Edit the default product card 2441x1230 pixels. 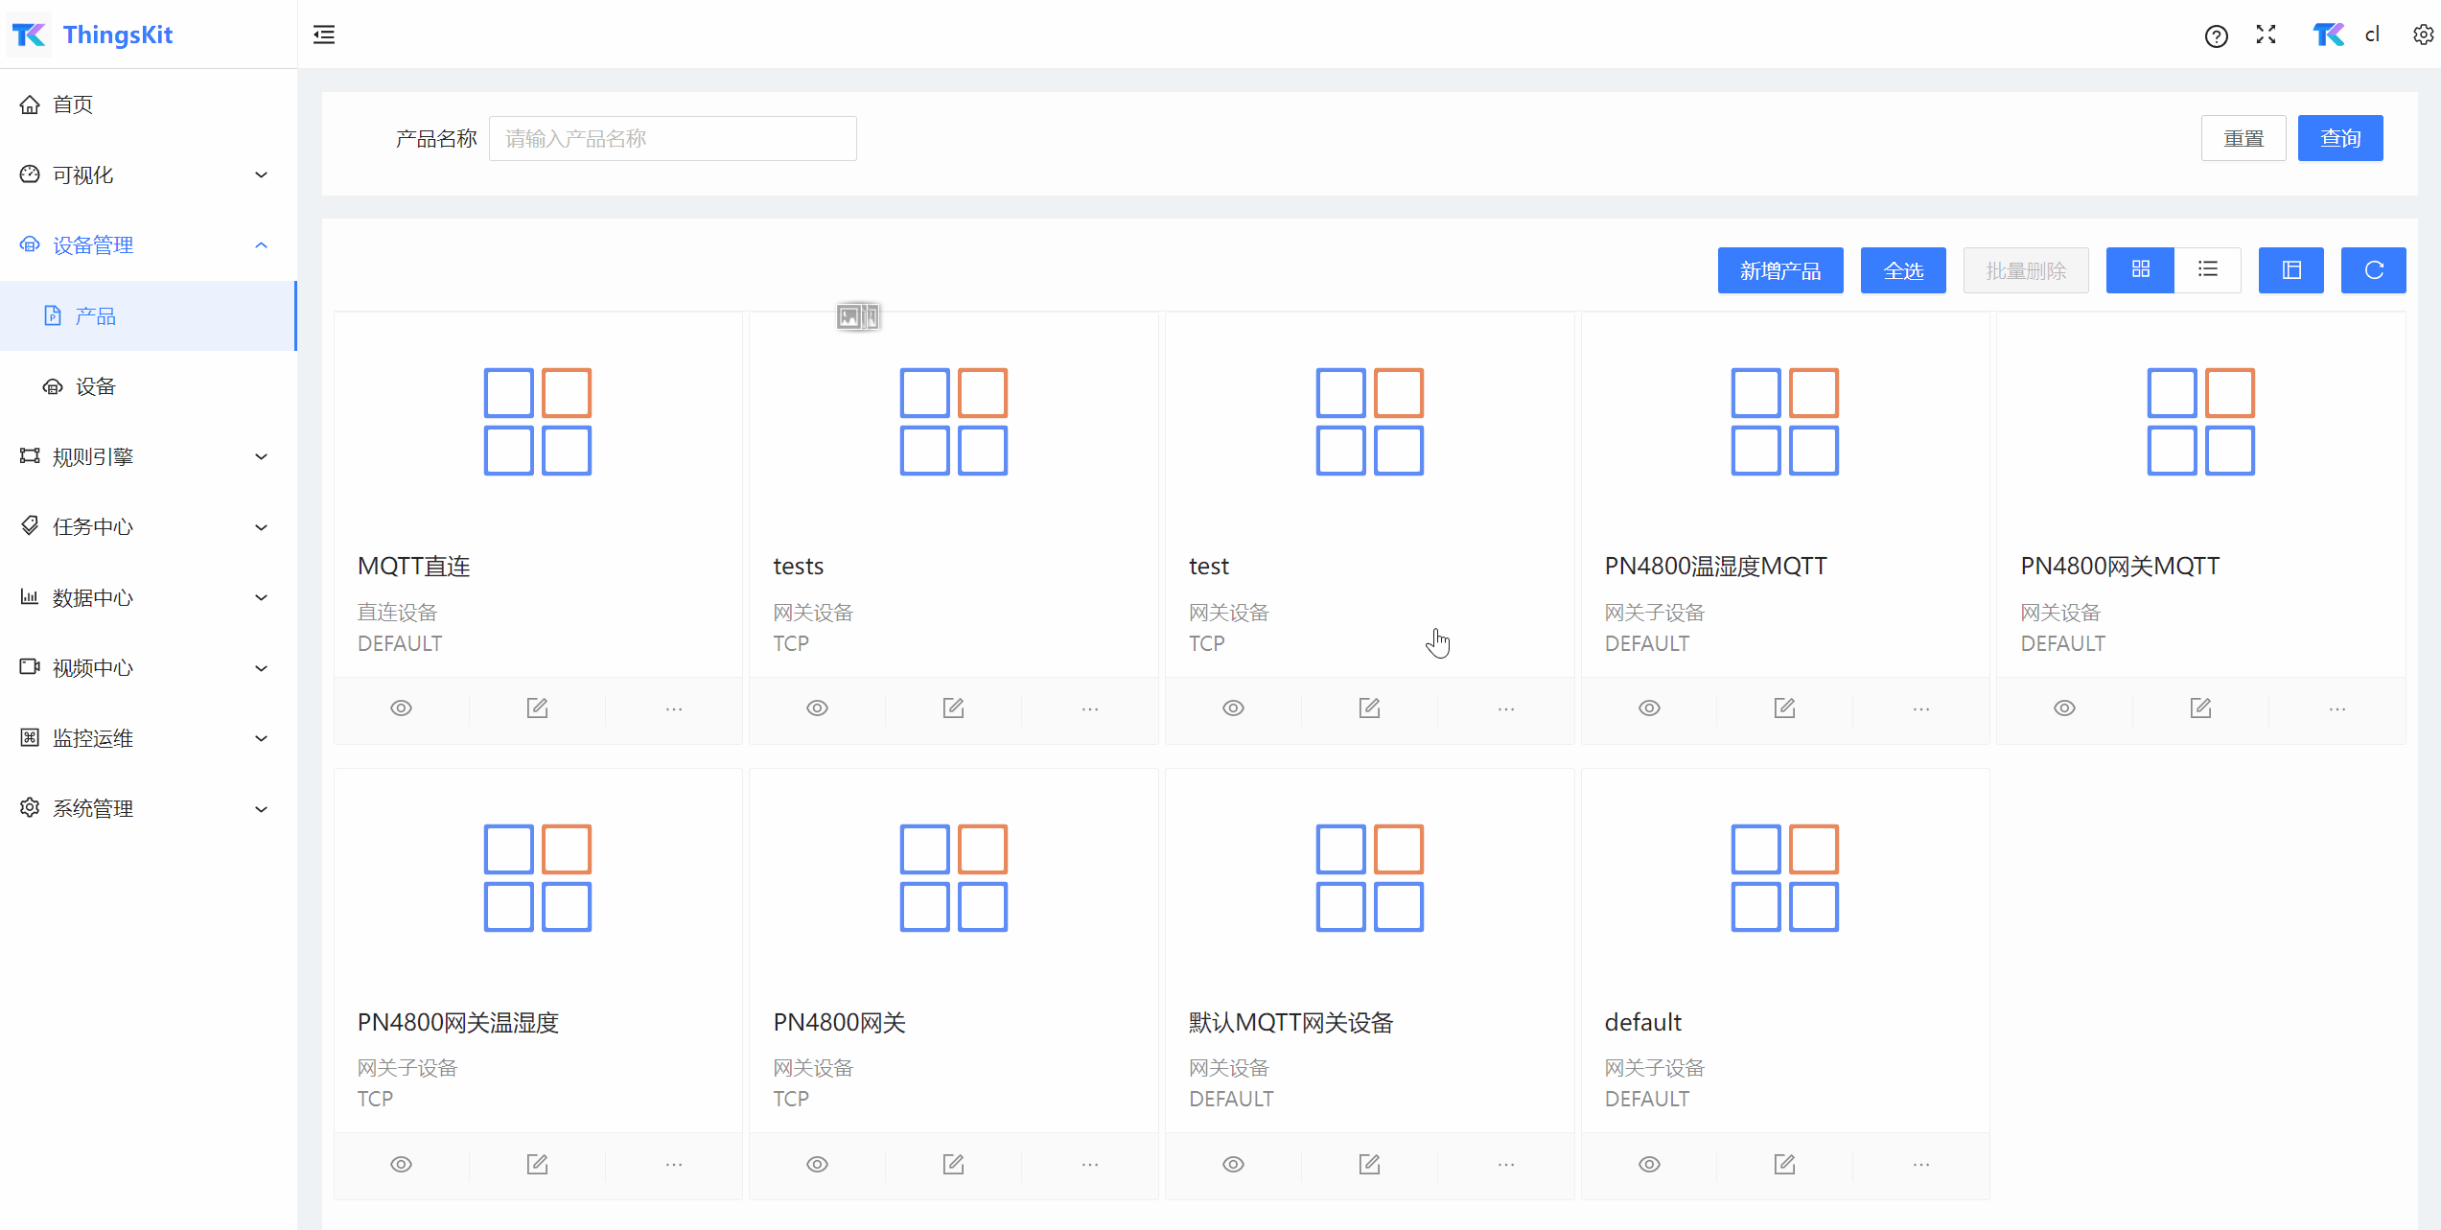[1784, 1165]
